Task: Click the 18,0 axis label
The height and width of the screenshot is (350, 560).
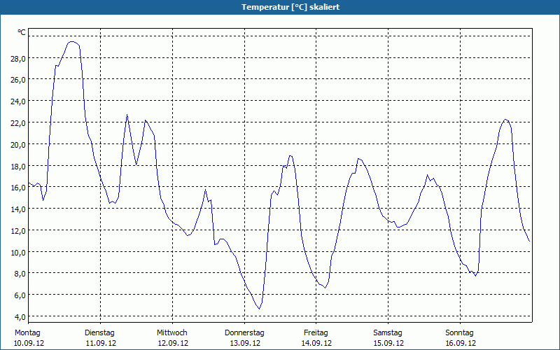Action: tap(18, 167)
